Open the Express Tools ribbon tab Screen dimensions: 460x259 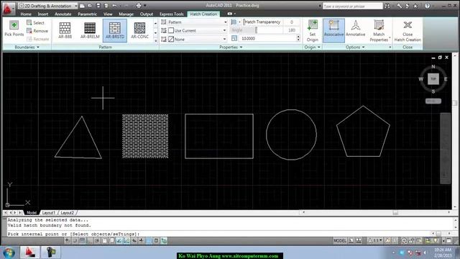(x=172, y=14)
